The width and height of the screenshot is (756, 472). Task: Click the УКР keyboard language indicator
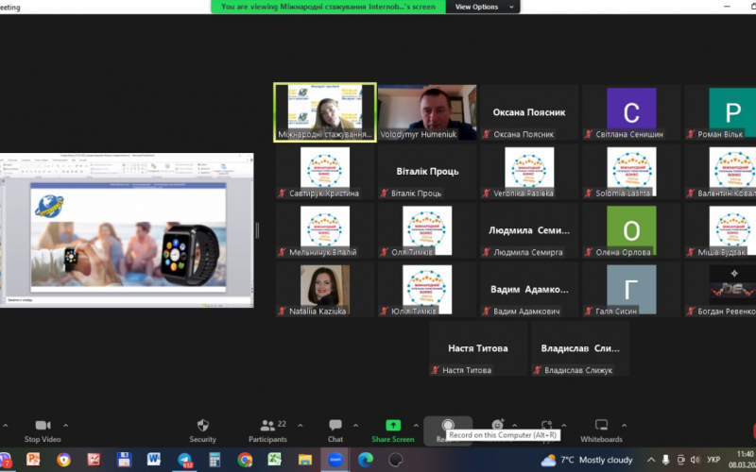(x=713, y=460)
